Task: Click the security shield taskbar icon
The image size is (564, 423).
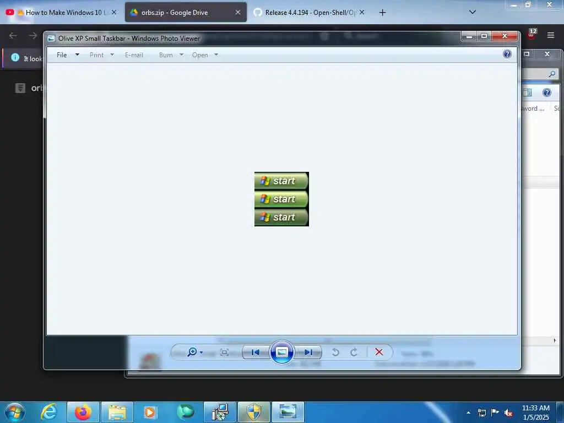Action: (x=254, y=412)
